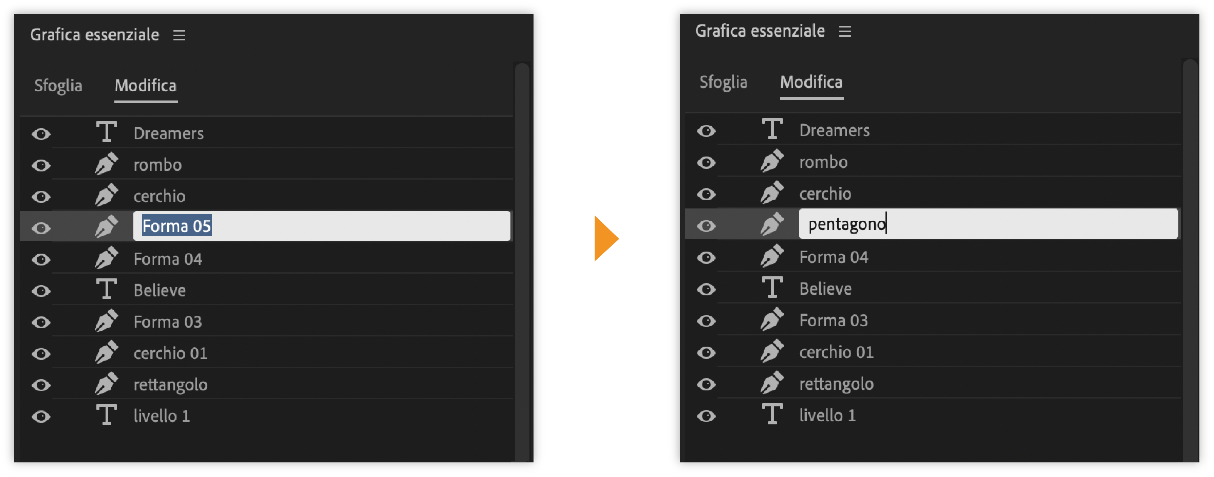Click the pen icon next to rettangolo
Image resolution: width=1214 pixels, height=477 pixels.
(107, 384)
